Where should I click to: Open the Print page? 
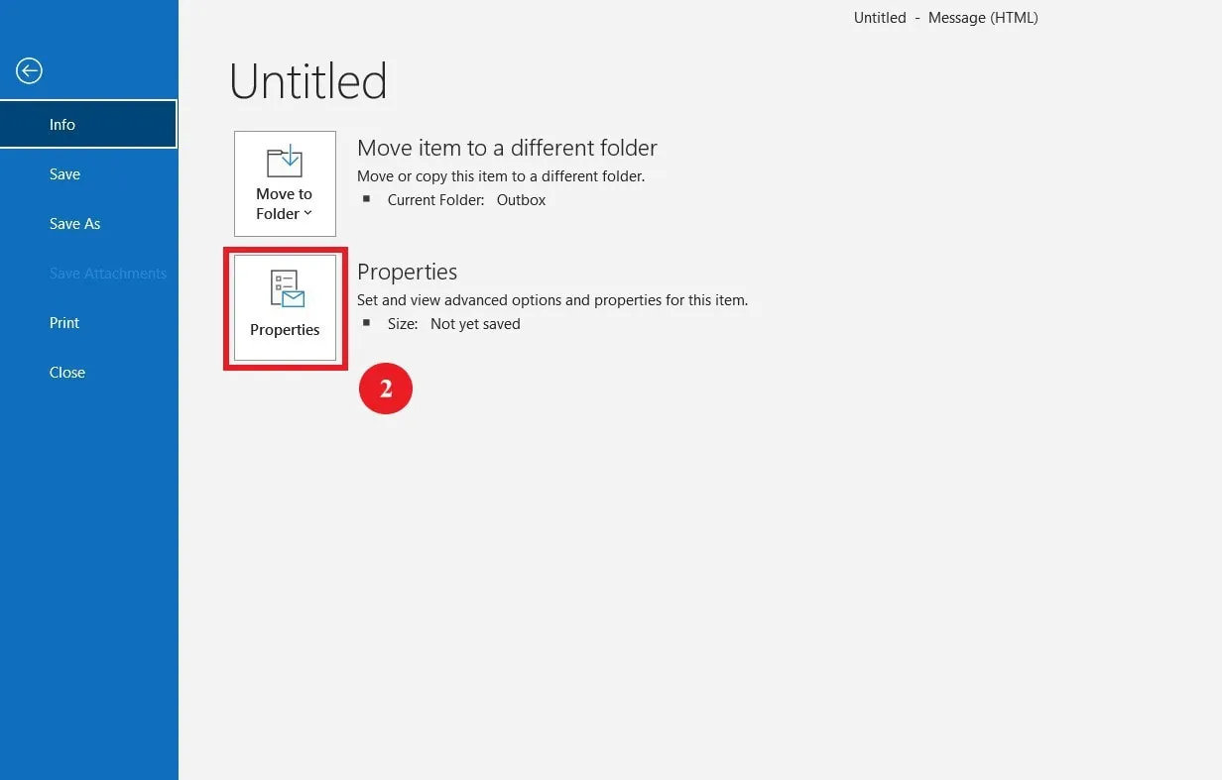[x=64, y=323]
